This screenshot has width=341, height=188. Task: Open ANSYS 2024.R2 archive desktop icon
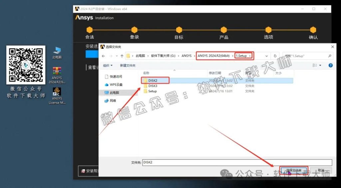pos(57,75)
